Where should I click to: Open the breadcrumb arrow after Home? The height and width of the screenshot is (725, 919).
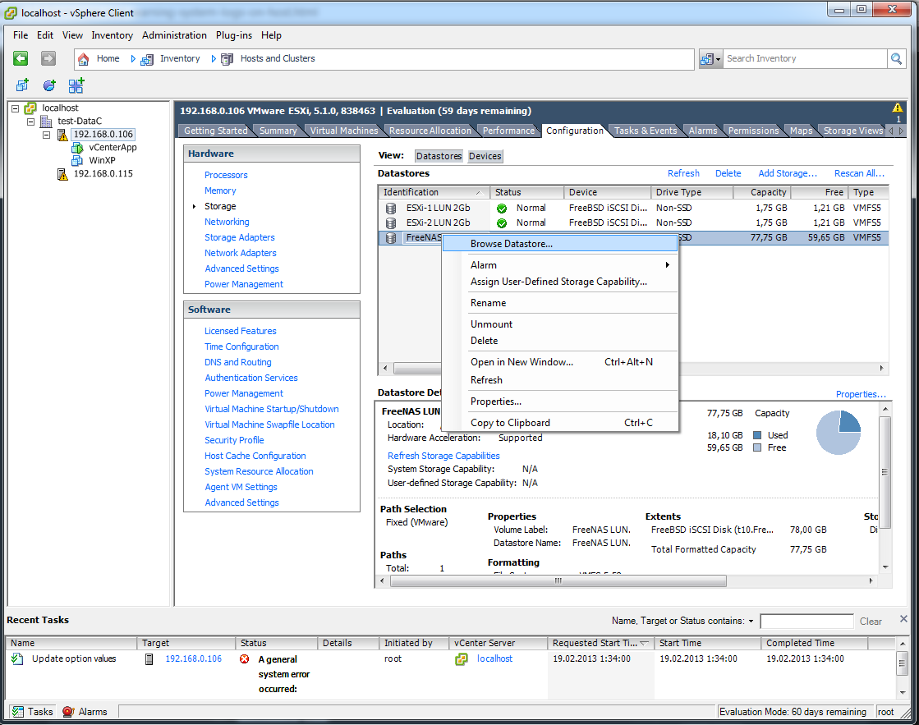(x=133, y=58)
